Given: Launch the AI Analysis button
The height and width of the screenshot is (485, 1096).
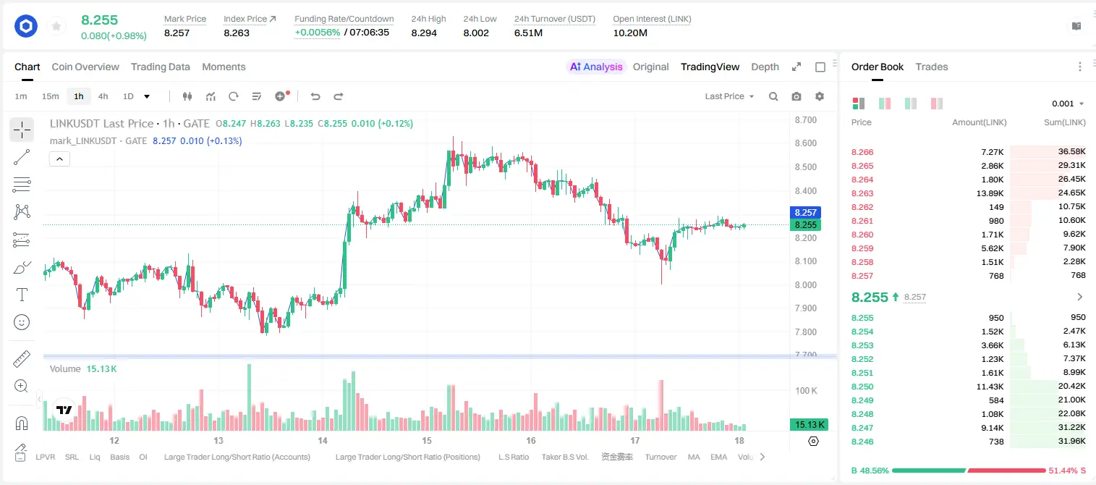Looking at the screenshot, I should tap(595, 67).
